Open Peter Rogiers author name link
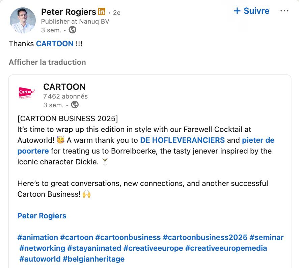Image resolution: width=299 pixels, height=268 pixels. pyautogui.click(x=69, y=12)
